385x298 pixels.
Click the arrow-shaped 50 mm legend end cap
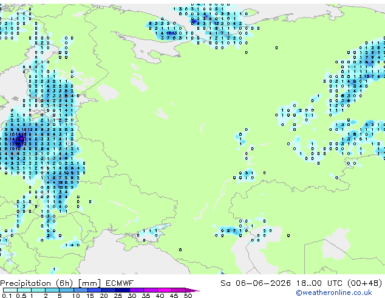click(192, 290)
